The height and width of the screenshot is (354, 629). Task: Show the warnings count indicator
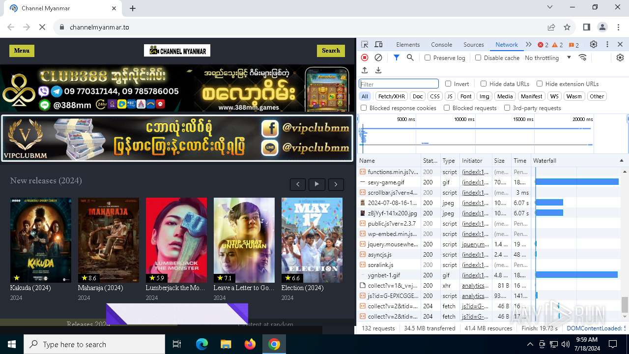click(x=558, y=45)
